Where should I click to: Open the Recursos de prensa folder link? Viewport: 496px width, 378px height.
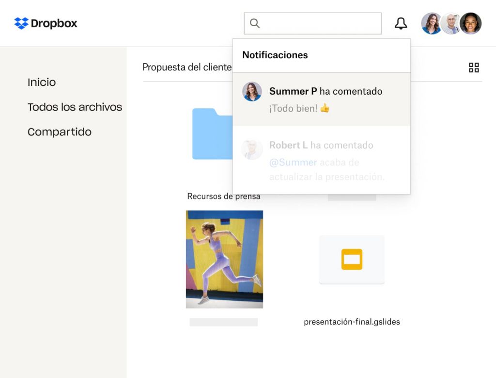click(224, 197)
